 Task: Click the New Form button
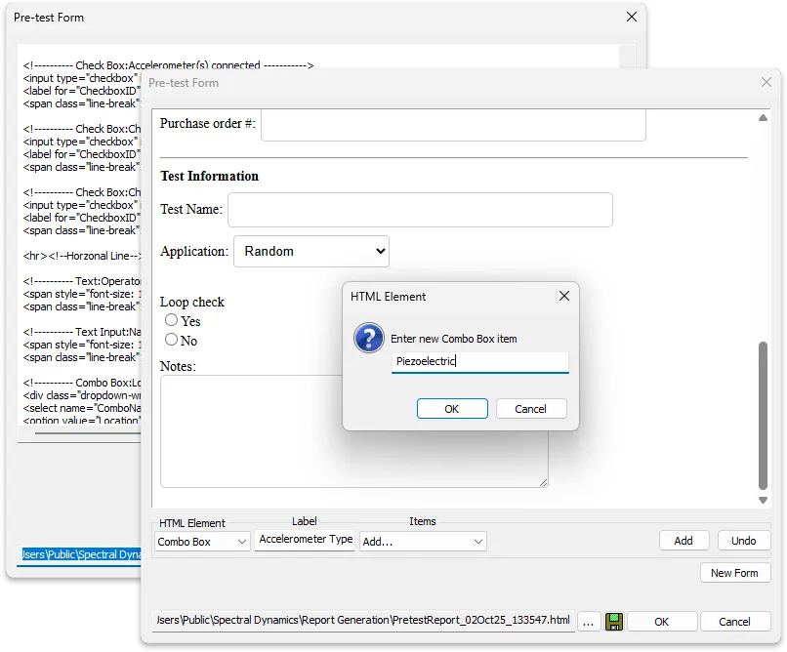tap(735, 573)
